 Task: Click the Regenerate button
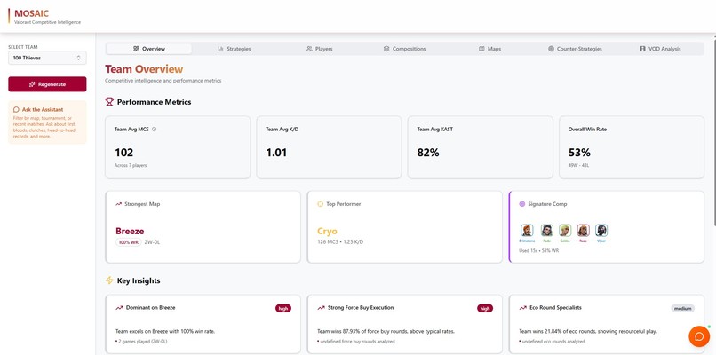[47, 84]
